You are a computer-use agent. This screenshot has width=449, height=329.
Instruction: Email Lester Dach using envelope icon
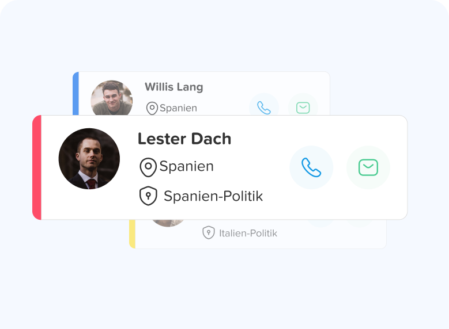(368, 167)
